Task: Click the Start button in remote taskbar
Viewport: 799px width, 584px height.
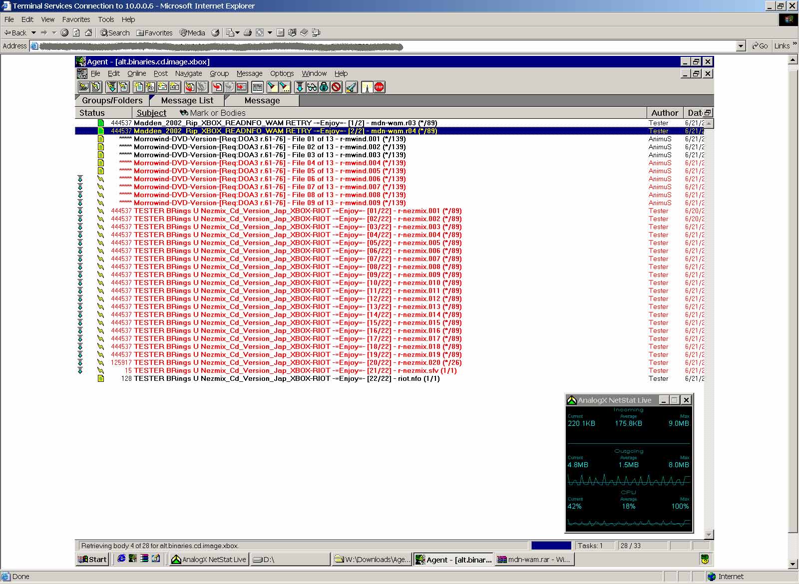Action: [x=92, y=560]
